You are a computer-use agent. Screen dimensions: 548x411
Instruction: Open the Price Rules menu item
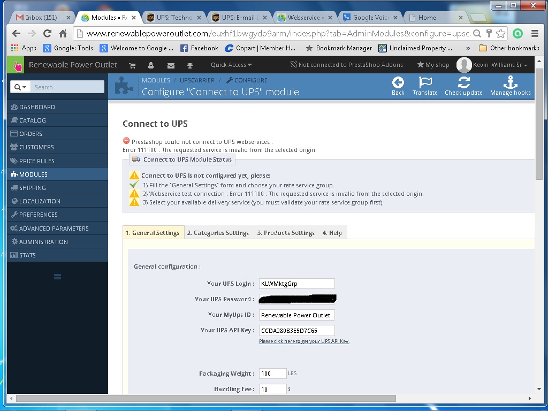pos(57,161)
